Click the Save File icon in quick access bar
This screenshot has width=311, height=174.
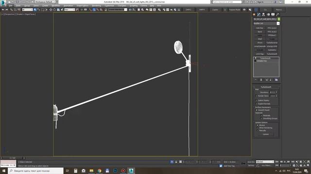[17, 2]
